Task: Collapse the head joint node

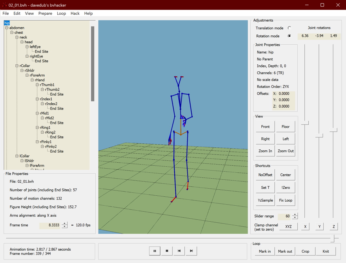Action: coord(22,42)
